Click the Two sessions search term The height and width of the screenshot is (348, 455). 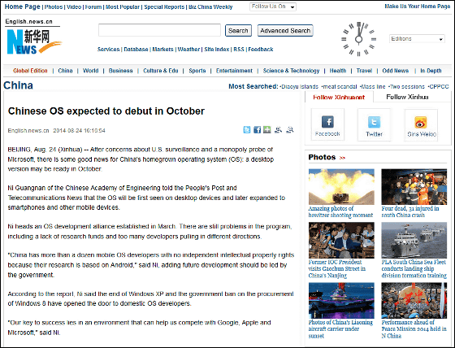(x=407, y=86)
